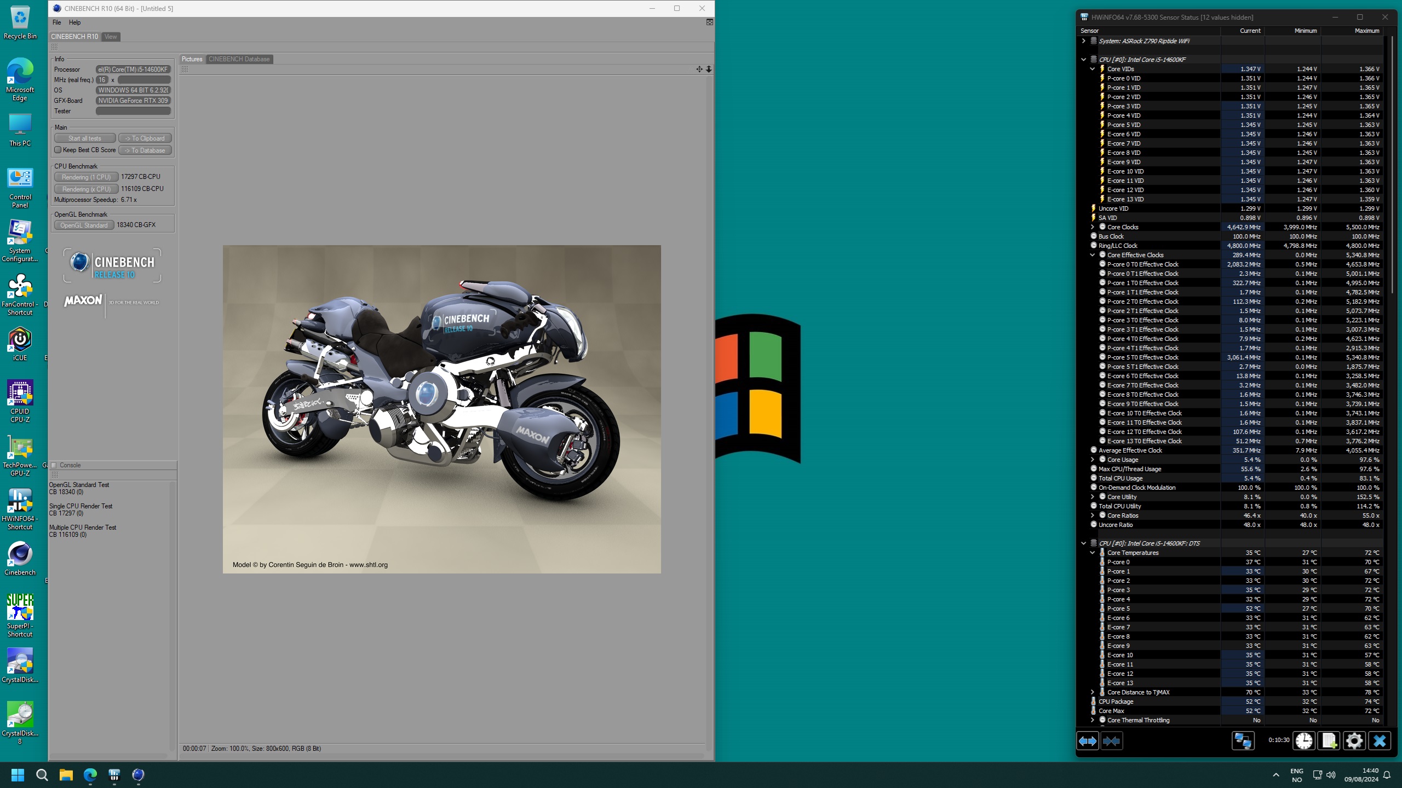Expand the System: ASRock Z790 Riptide WiFi node
The image size is (1402, 788).
[x=1083, y=41]
